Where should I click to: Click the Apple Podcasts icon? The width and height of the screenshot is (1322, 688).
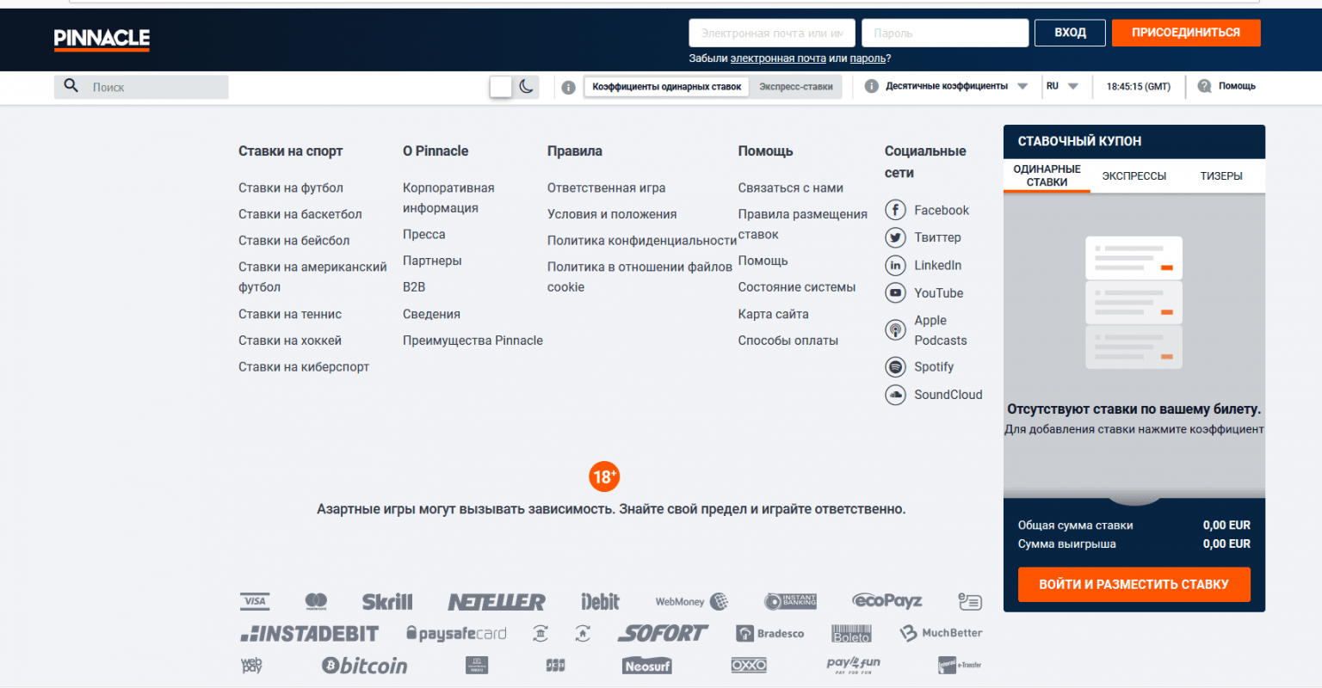895,329
